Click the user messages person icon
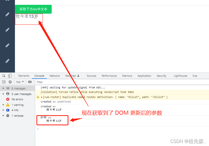 (8, 94)
